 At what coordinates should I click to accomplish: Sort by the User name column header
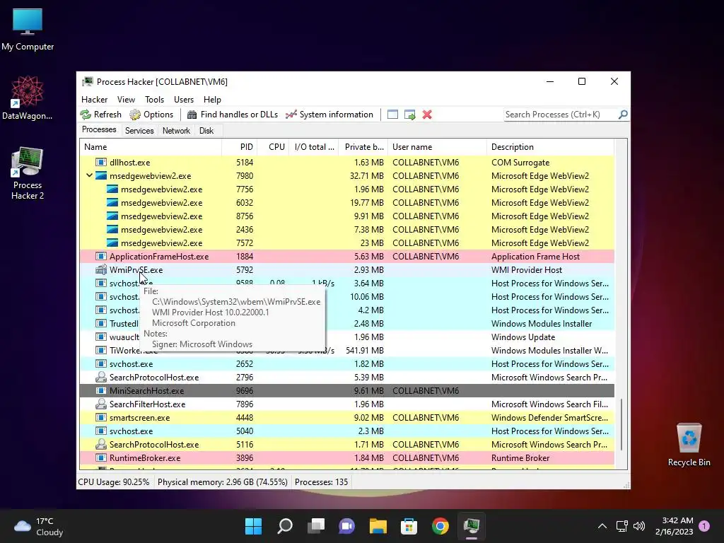[437, 147]
